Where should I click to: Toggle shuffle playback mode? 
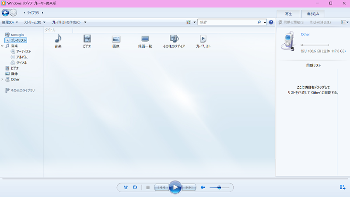coord(126,187)
